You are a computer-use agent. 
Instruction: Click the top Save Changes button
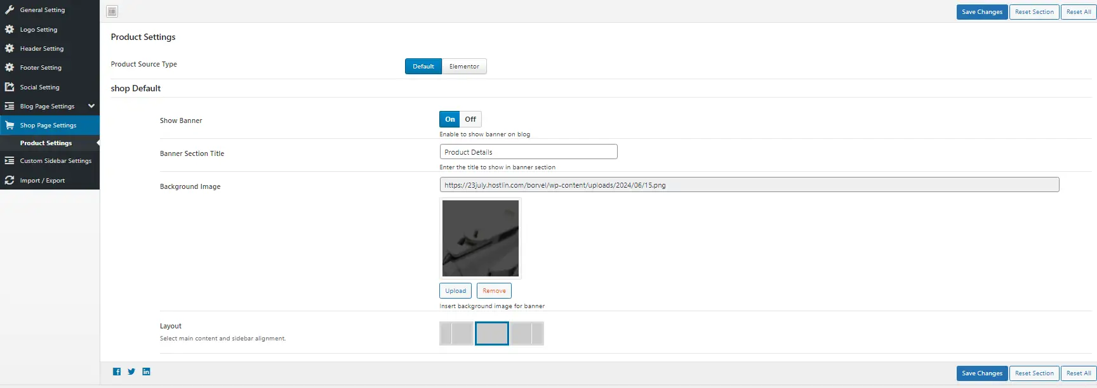[x=981, y=12]
